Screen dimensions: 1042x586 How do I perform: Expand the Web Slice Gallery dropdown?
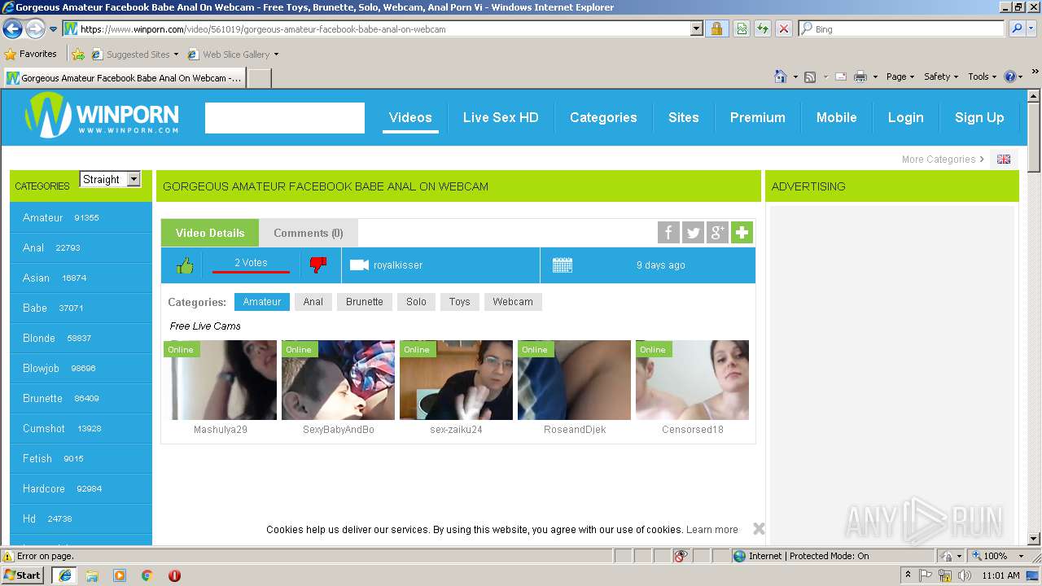point(276,55)
